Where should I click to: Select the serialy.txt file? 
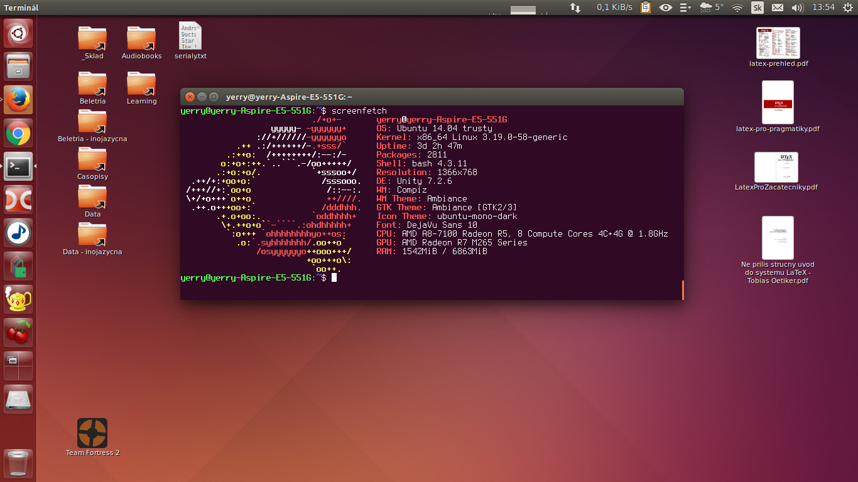pos(190,41)
